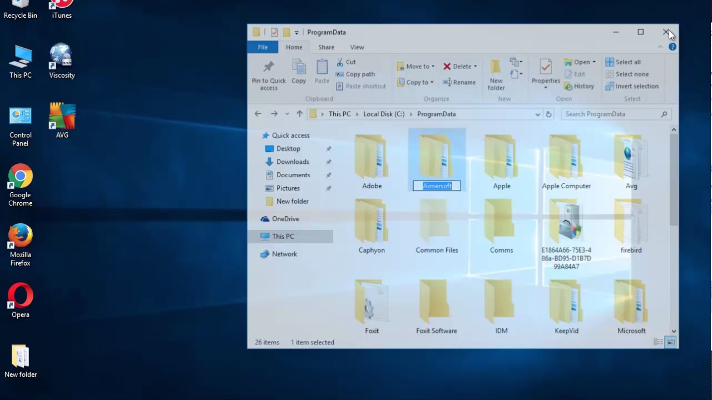This screenshot has height=400, width=712.
Task: Open the Copy to dropdown
Action: 416,82
